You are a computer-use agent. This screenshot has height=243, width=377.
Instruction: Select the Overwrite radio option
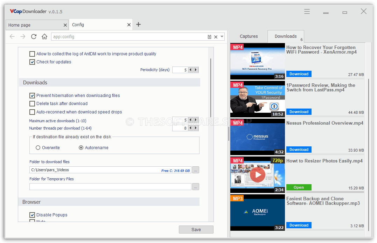[38, 148]
